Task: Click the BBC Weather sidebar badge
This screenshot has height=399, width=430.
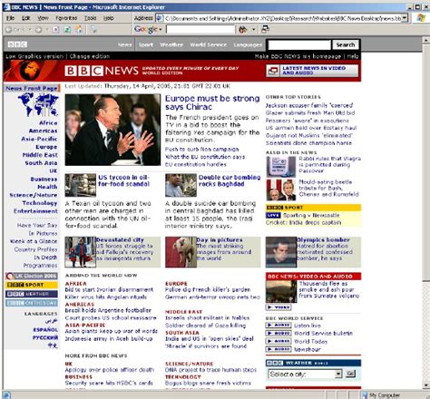Action: (32, 294)
